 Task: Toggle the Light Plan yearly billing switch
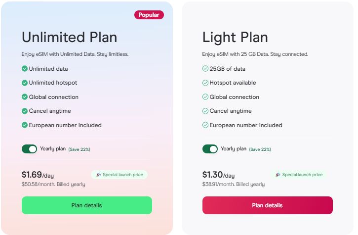pos(210,149)
